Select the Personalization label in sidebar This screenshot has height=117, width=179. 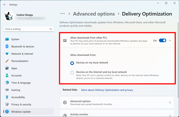pyautogui.click(x=20, y=61)
